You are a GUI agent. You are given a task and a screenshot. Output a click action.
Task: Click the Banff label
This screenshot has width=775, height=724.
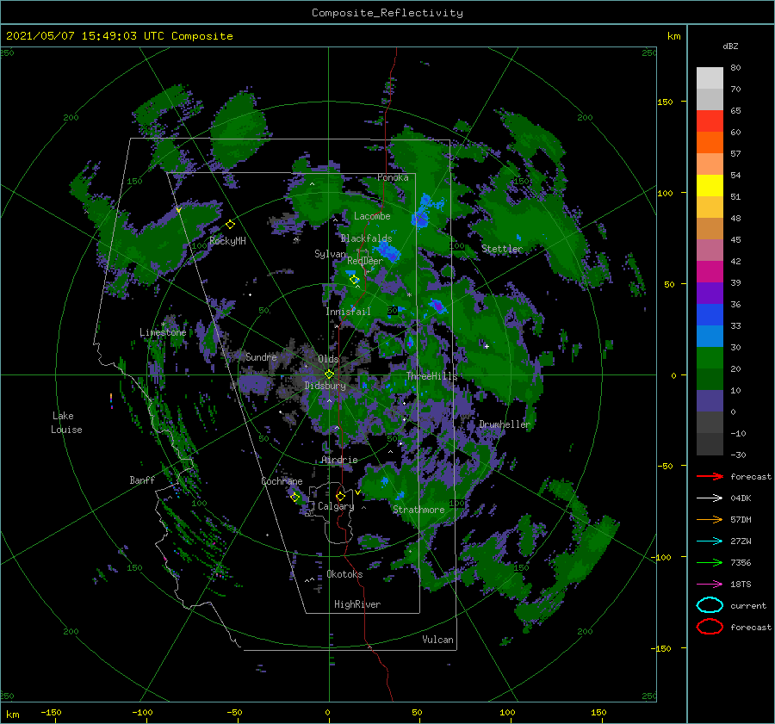tap(142, 480)
